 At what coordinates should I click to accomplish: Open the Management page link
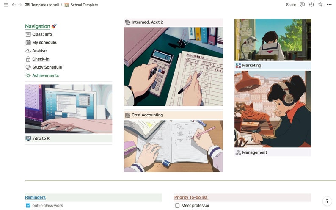pyautogui.click(x=254, y=152)
